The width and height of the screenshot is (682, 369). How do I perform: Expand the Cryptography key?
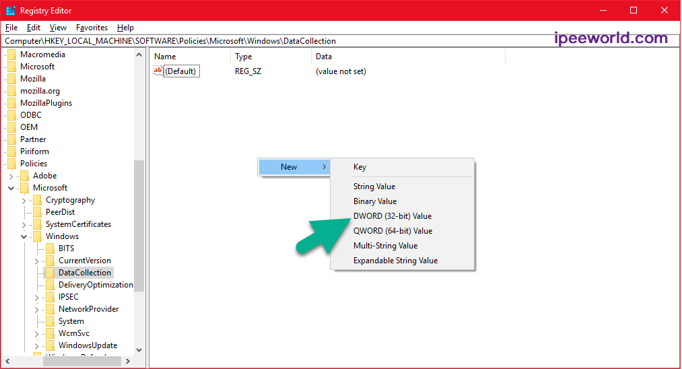tap(24, 201)
